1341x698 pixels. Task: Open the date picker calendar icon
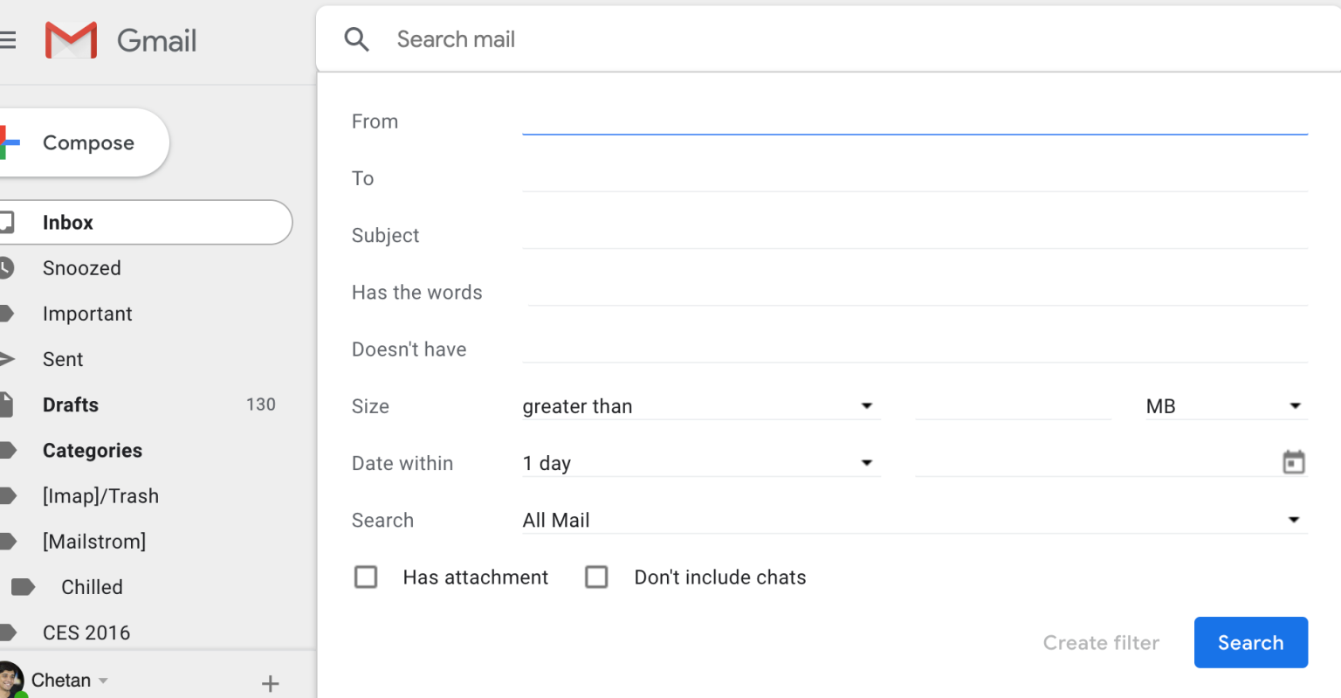1293,462
